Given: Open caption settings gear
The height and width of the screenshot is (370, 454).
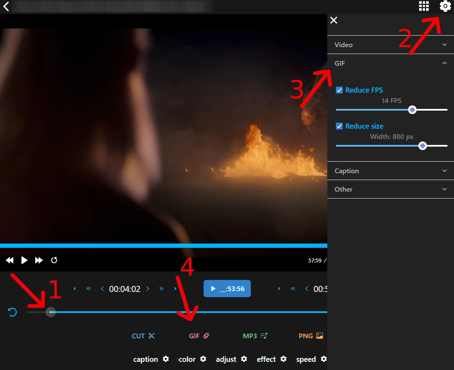Looking at the screenshot, I should [166, 359].
